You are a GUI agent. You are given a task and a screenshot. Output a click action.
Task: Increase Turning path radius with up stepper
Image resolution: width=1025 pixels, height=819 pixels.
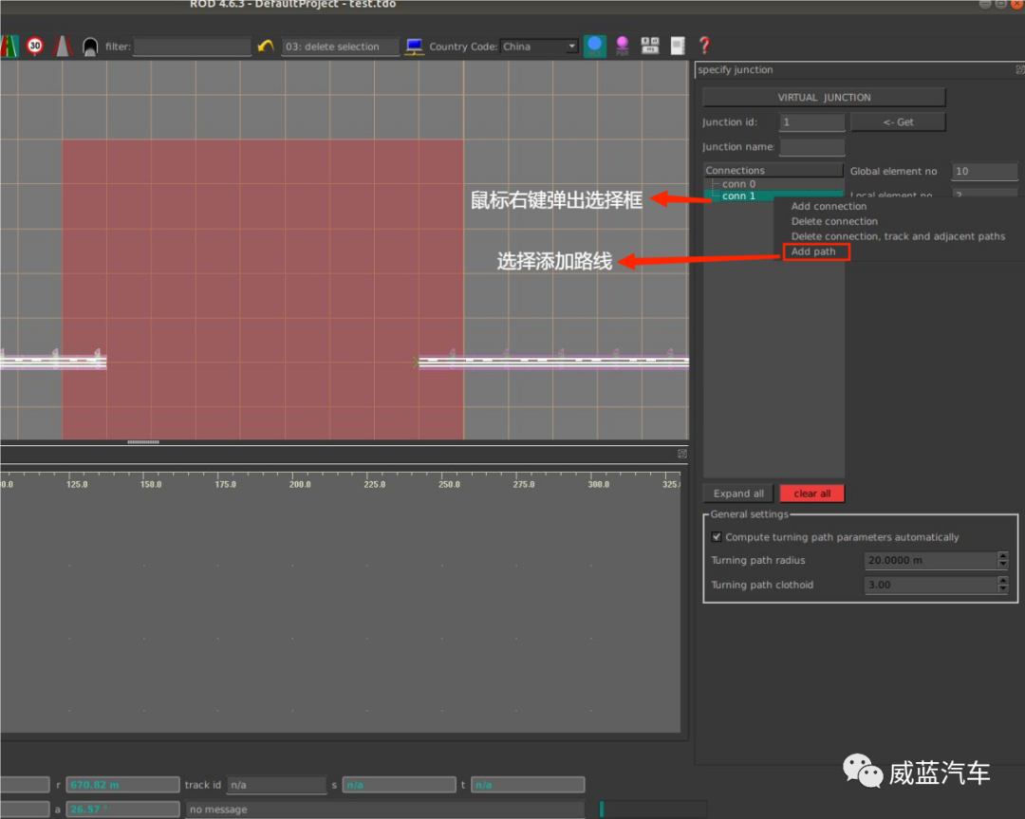point(1003,556)
